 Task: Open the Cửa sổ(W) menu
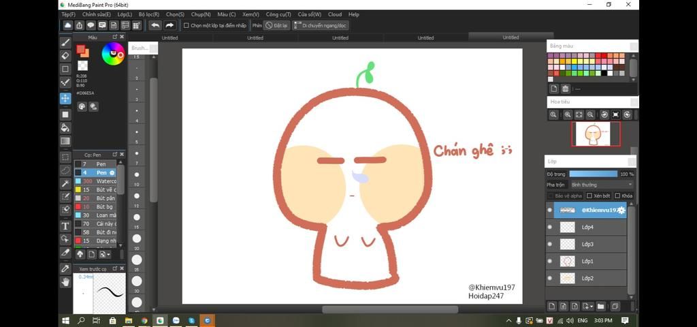310,14
